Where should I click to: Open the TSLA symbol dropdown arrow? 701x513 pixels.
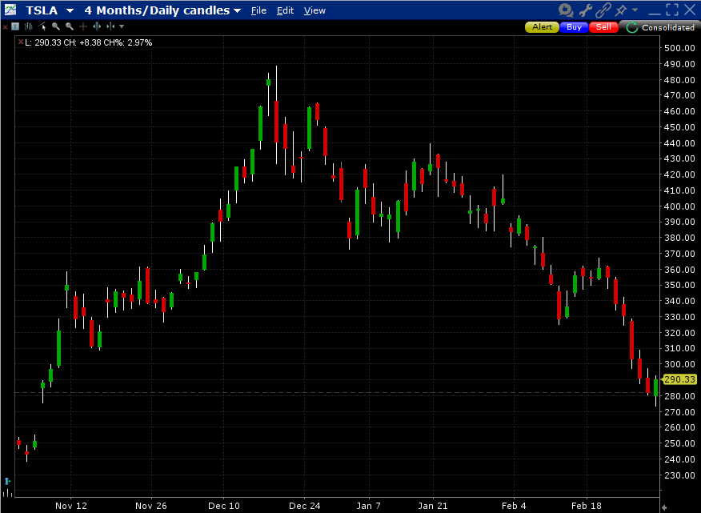click(70, 10)
